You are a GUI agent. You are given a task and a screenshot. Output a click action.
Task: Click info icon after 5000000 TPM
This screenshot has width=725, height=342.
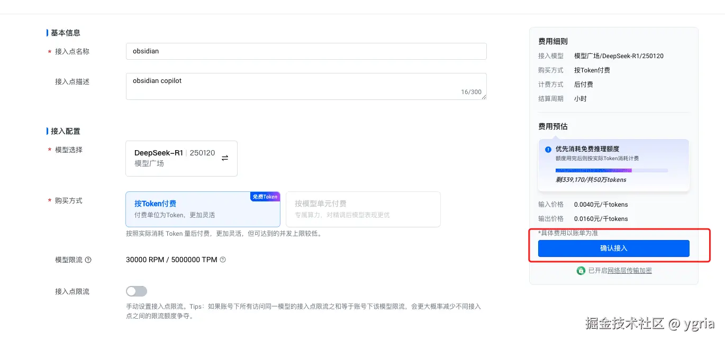pyautogui.click(x=223, y=260)
